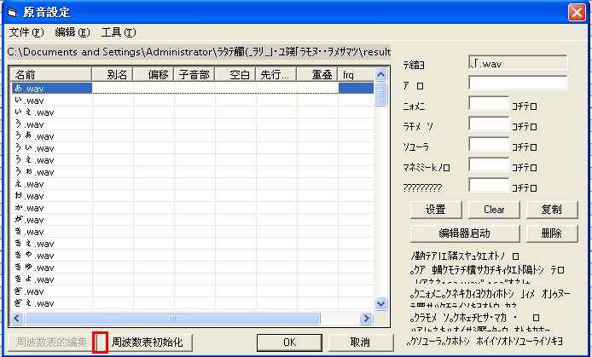Select the うお.wav row
This screenshot has height=357, width=592.
(193, 172)
